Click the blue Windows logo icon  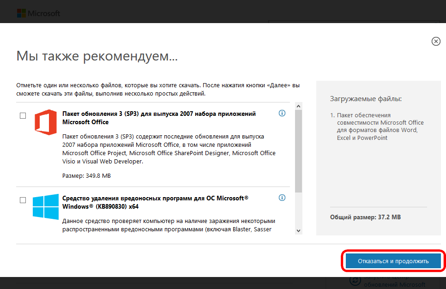click(x=45, y=206)
